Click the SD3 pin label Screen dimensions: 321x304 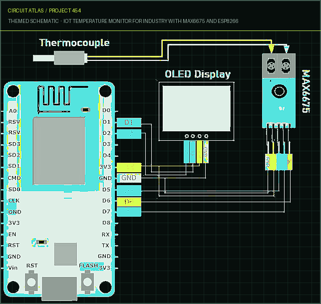(x=14, y=144)
